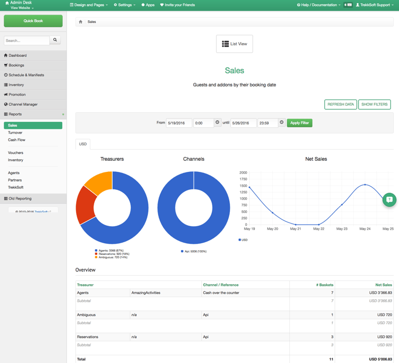Click the home icon in breadcrumb

point(81,22)
